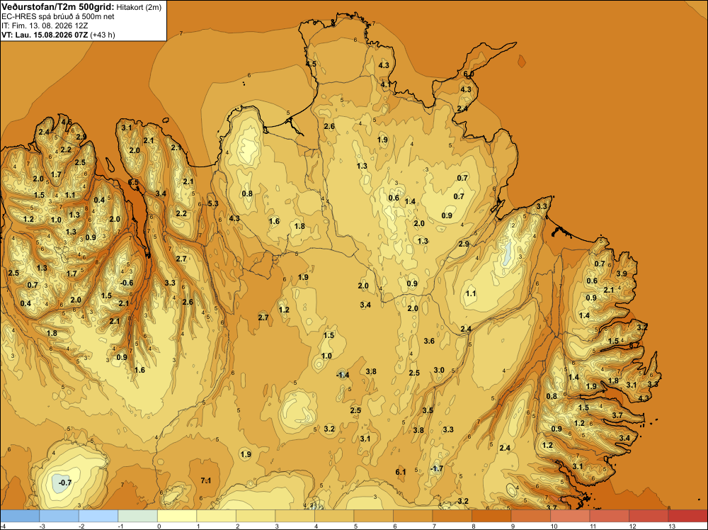Pick the legend swatch between 8 and 9

491,516
